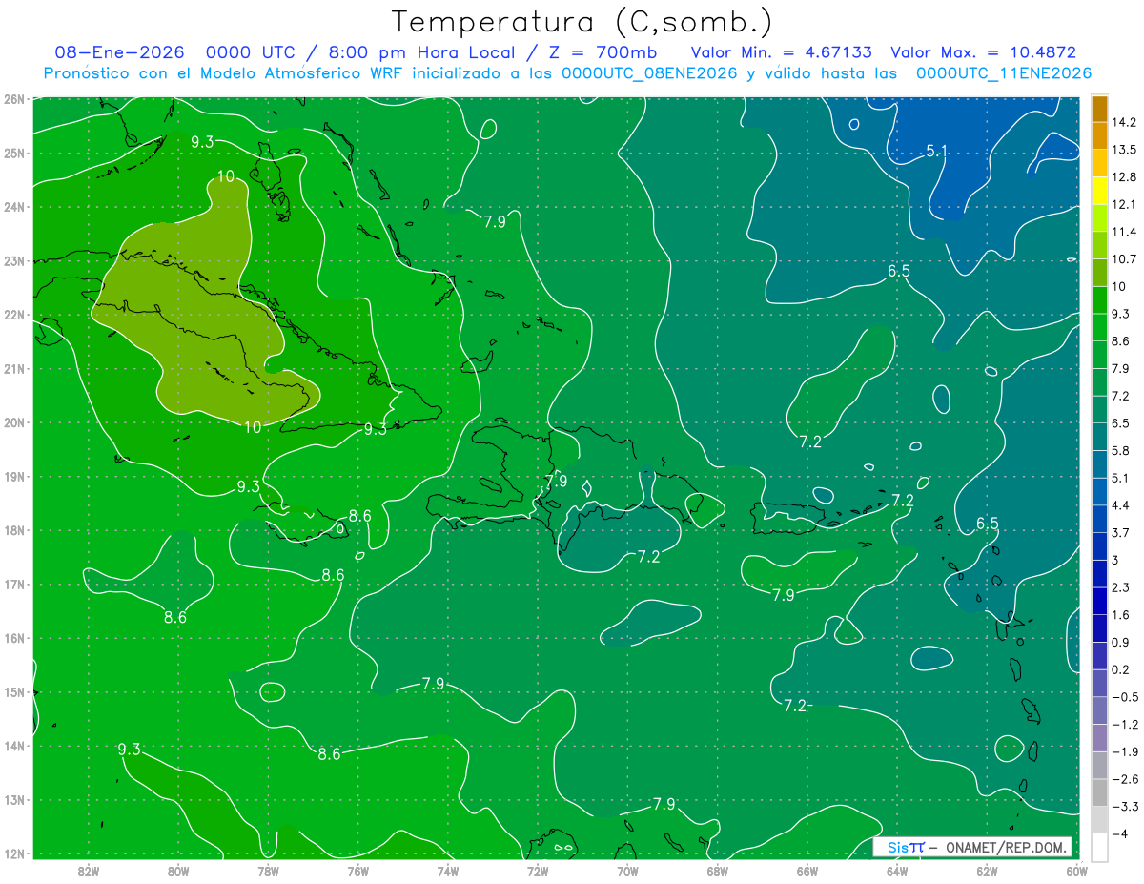Screen dimensions: 1144x884
Task: Click legend label "14.2"
Action: coord(1122,122)
